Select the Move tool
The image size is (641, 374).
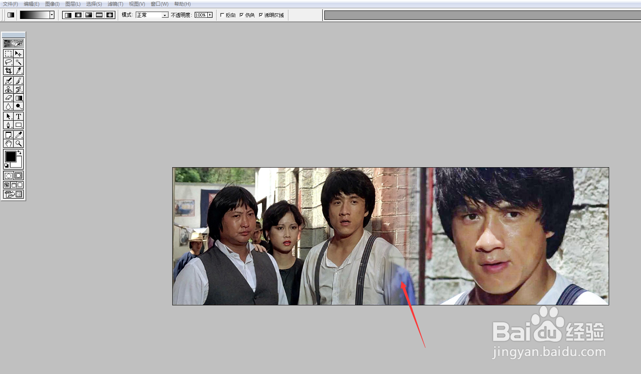click(x=19, y=54)
